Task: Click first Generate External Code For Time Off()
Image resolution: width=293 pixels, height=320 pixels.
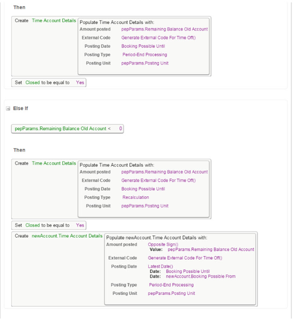Action: tap(159, 38)
